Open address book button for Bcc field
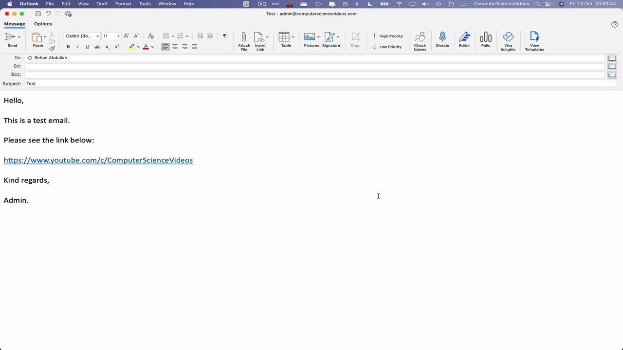The width and height of the screenshot is (623, 350). tap(612, 75)
